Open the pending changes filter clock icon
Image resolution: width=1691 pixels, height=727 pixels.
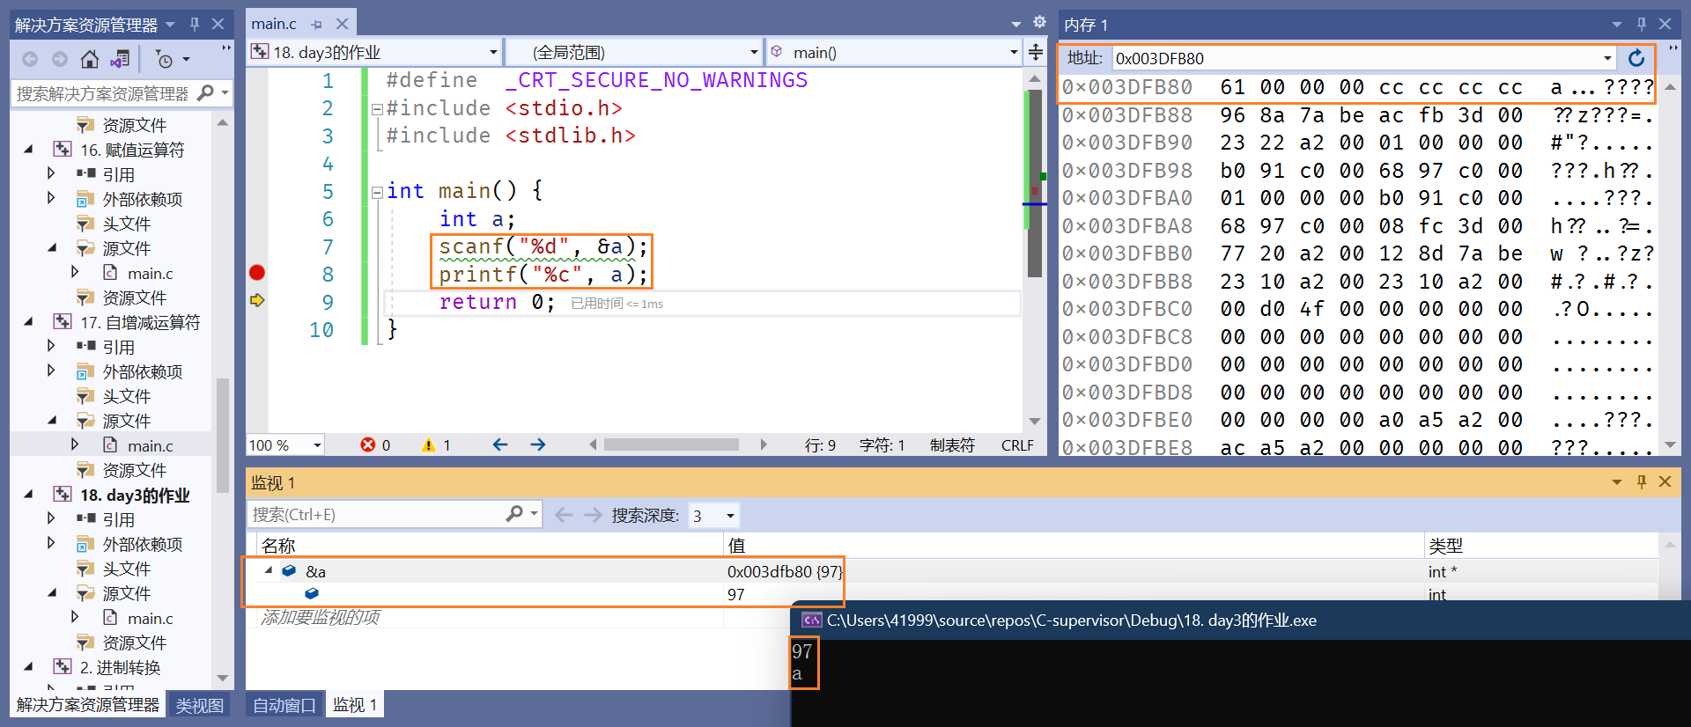[x=164, y=59]
